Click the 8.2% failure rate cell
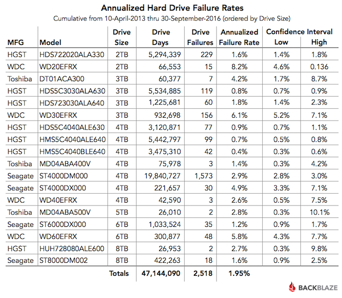The height and width of the screenshot is (298, 342). (239, 66)
